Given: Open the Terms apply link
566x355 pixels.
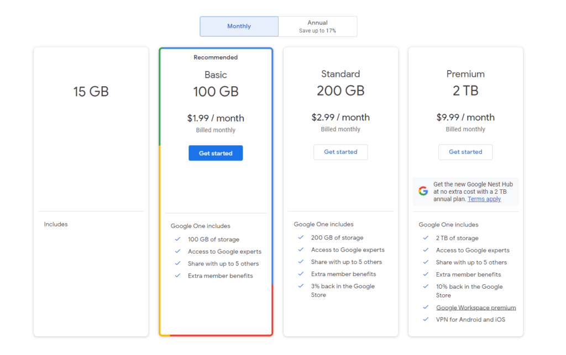Looking at the screenshot, I should coord(484,199).
